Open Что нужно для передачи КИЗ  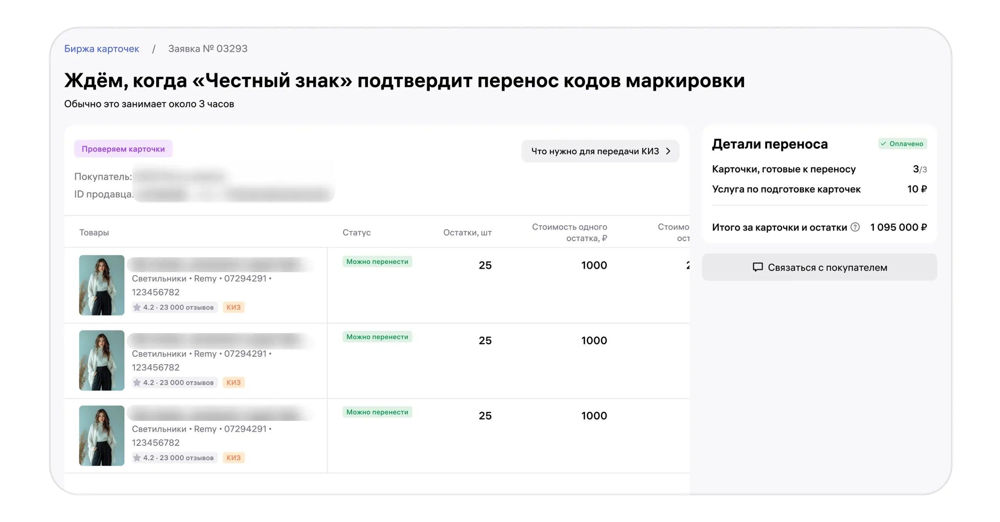coord(600,151)
